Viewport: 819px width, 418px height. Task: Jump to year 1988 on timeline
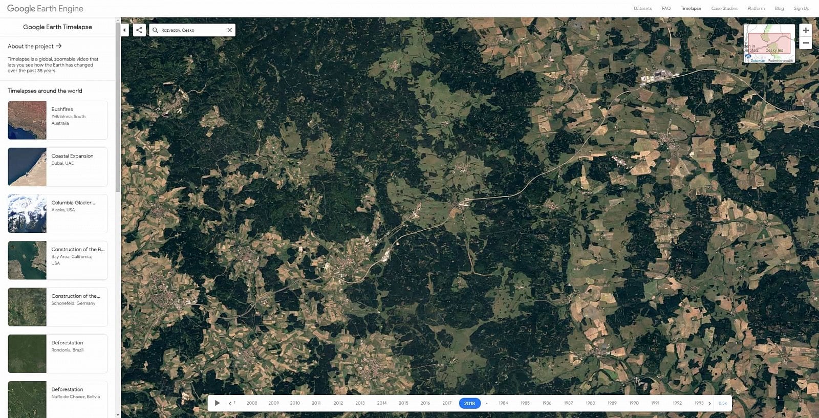pos(590,403)
